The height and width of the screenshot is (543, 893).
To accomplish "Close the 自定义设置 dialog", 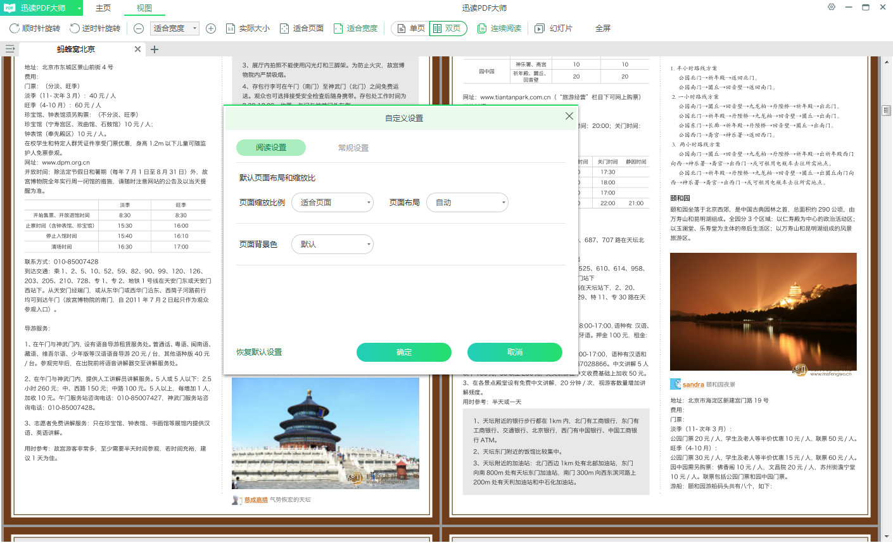I will coord(569,116).
